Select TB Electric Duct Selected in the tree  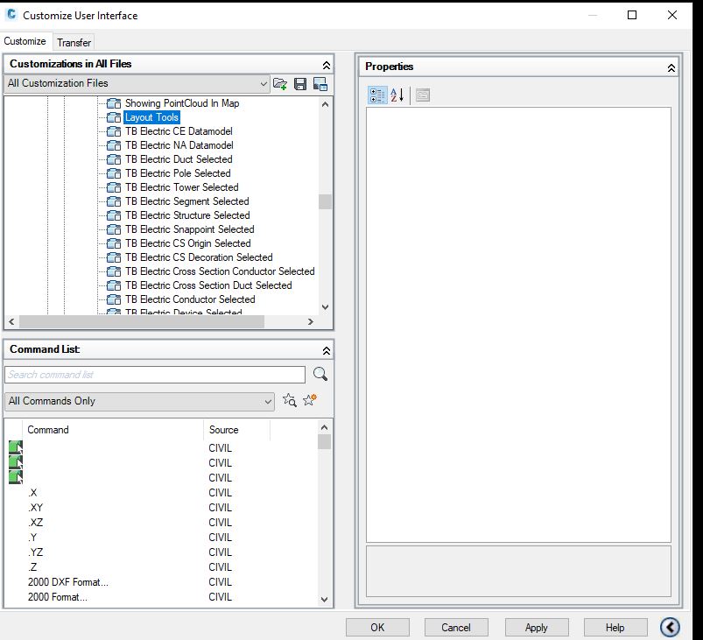(x=179, y=158)
